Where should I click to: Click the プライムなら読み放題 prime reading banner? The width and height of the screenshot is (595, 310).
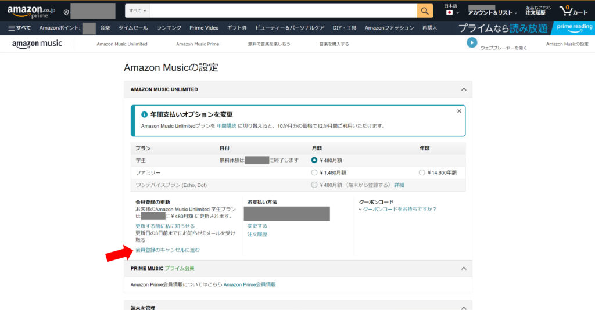click(x=525, y=28)
